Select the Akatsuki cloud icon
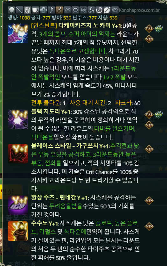 (115, 10)
